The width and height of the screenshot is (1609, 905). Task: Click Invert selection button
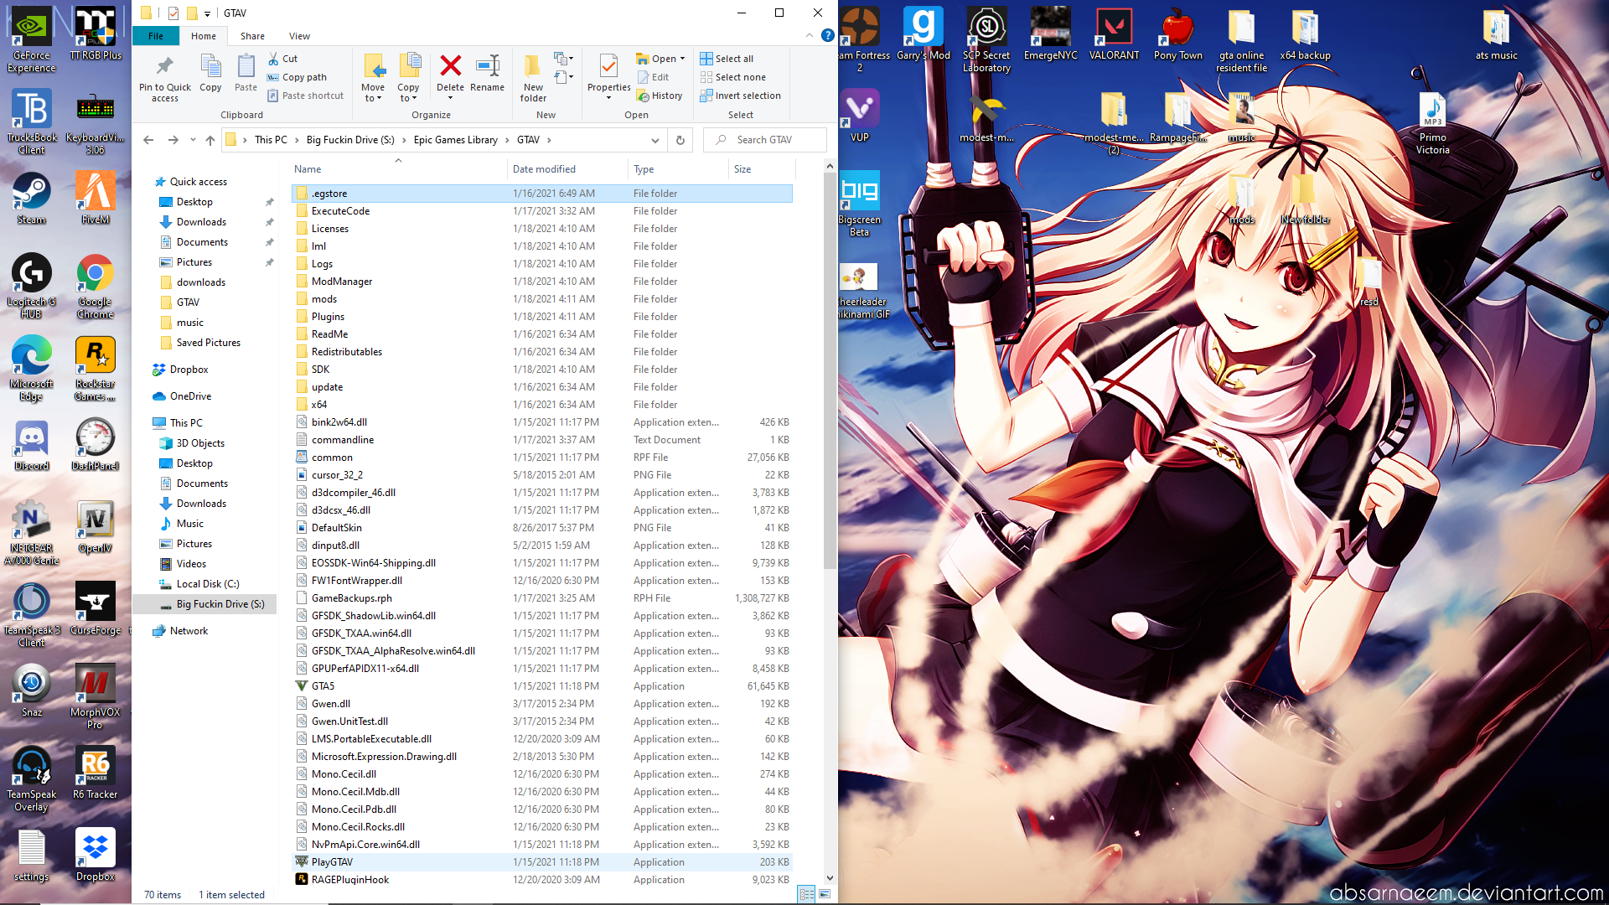740,96
